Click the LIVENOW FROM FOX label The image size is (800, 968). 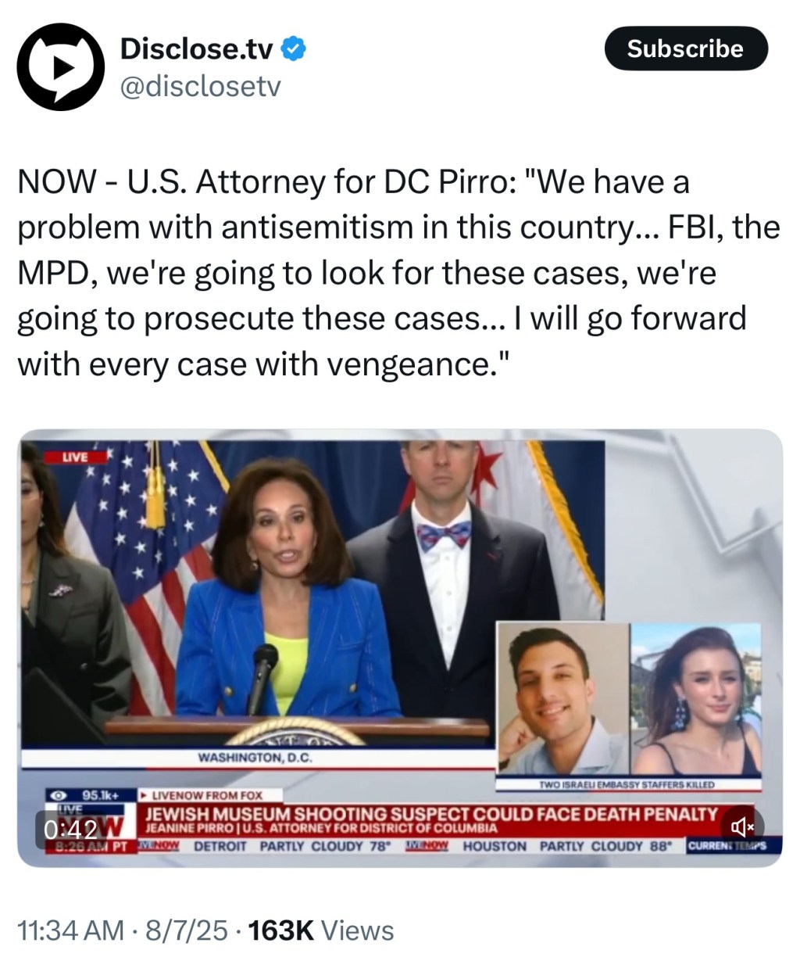(x=202, y=794)
